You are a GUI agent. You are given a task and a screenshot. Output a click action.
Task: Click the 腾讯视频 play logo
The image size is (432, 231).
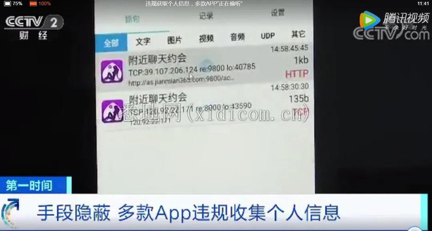click(369, 20)
